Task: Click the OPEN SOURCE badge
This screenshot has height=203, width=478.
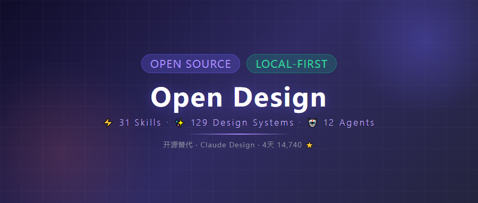Action: coord(191,64)
